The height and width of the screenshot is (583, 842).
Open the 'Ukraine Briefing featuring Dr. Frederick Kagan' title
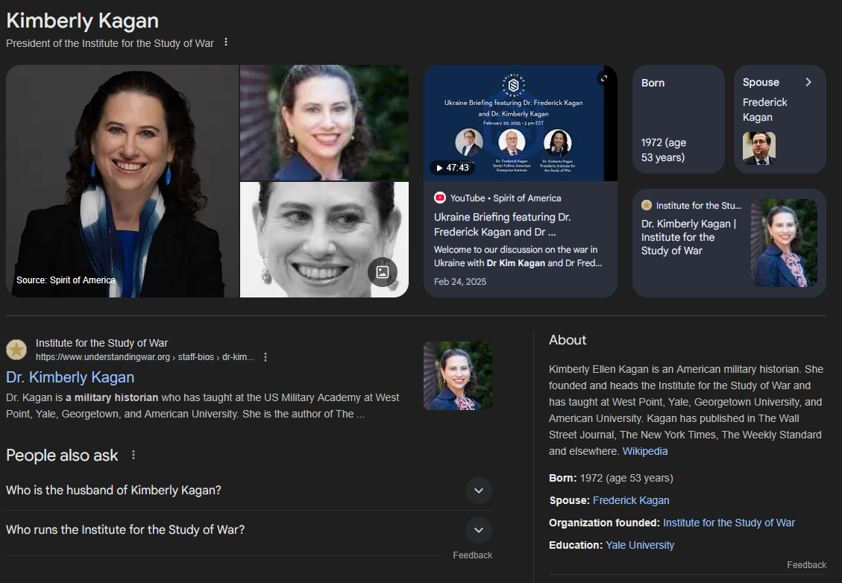pos(503,224)
